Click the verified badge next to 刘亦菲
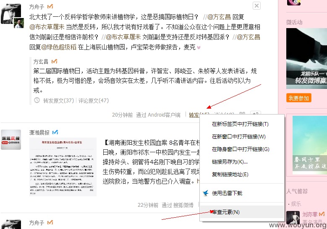The image size is (327, 229). pos(322,214)
